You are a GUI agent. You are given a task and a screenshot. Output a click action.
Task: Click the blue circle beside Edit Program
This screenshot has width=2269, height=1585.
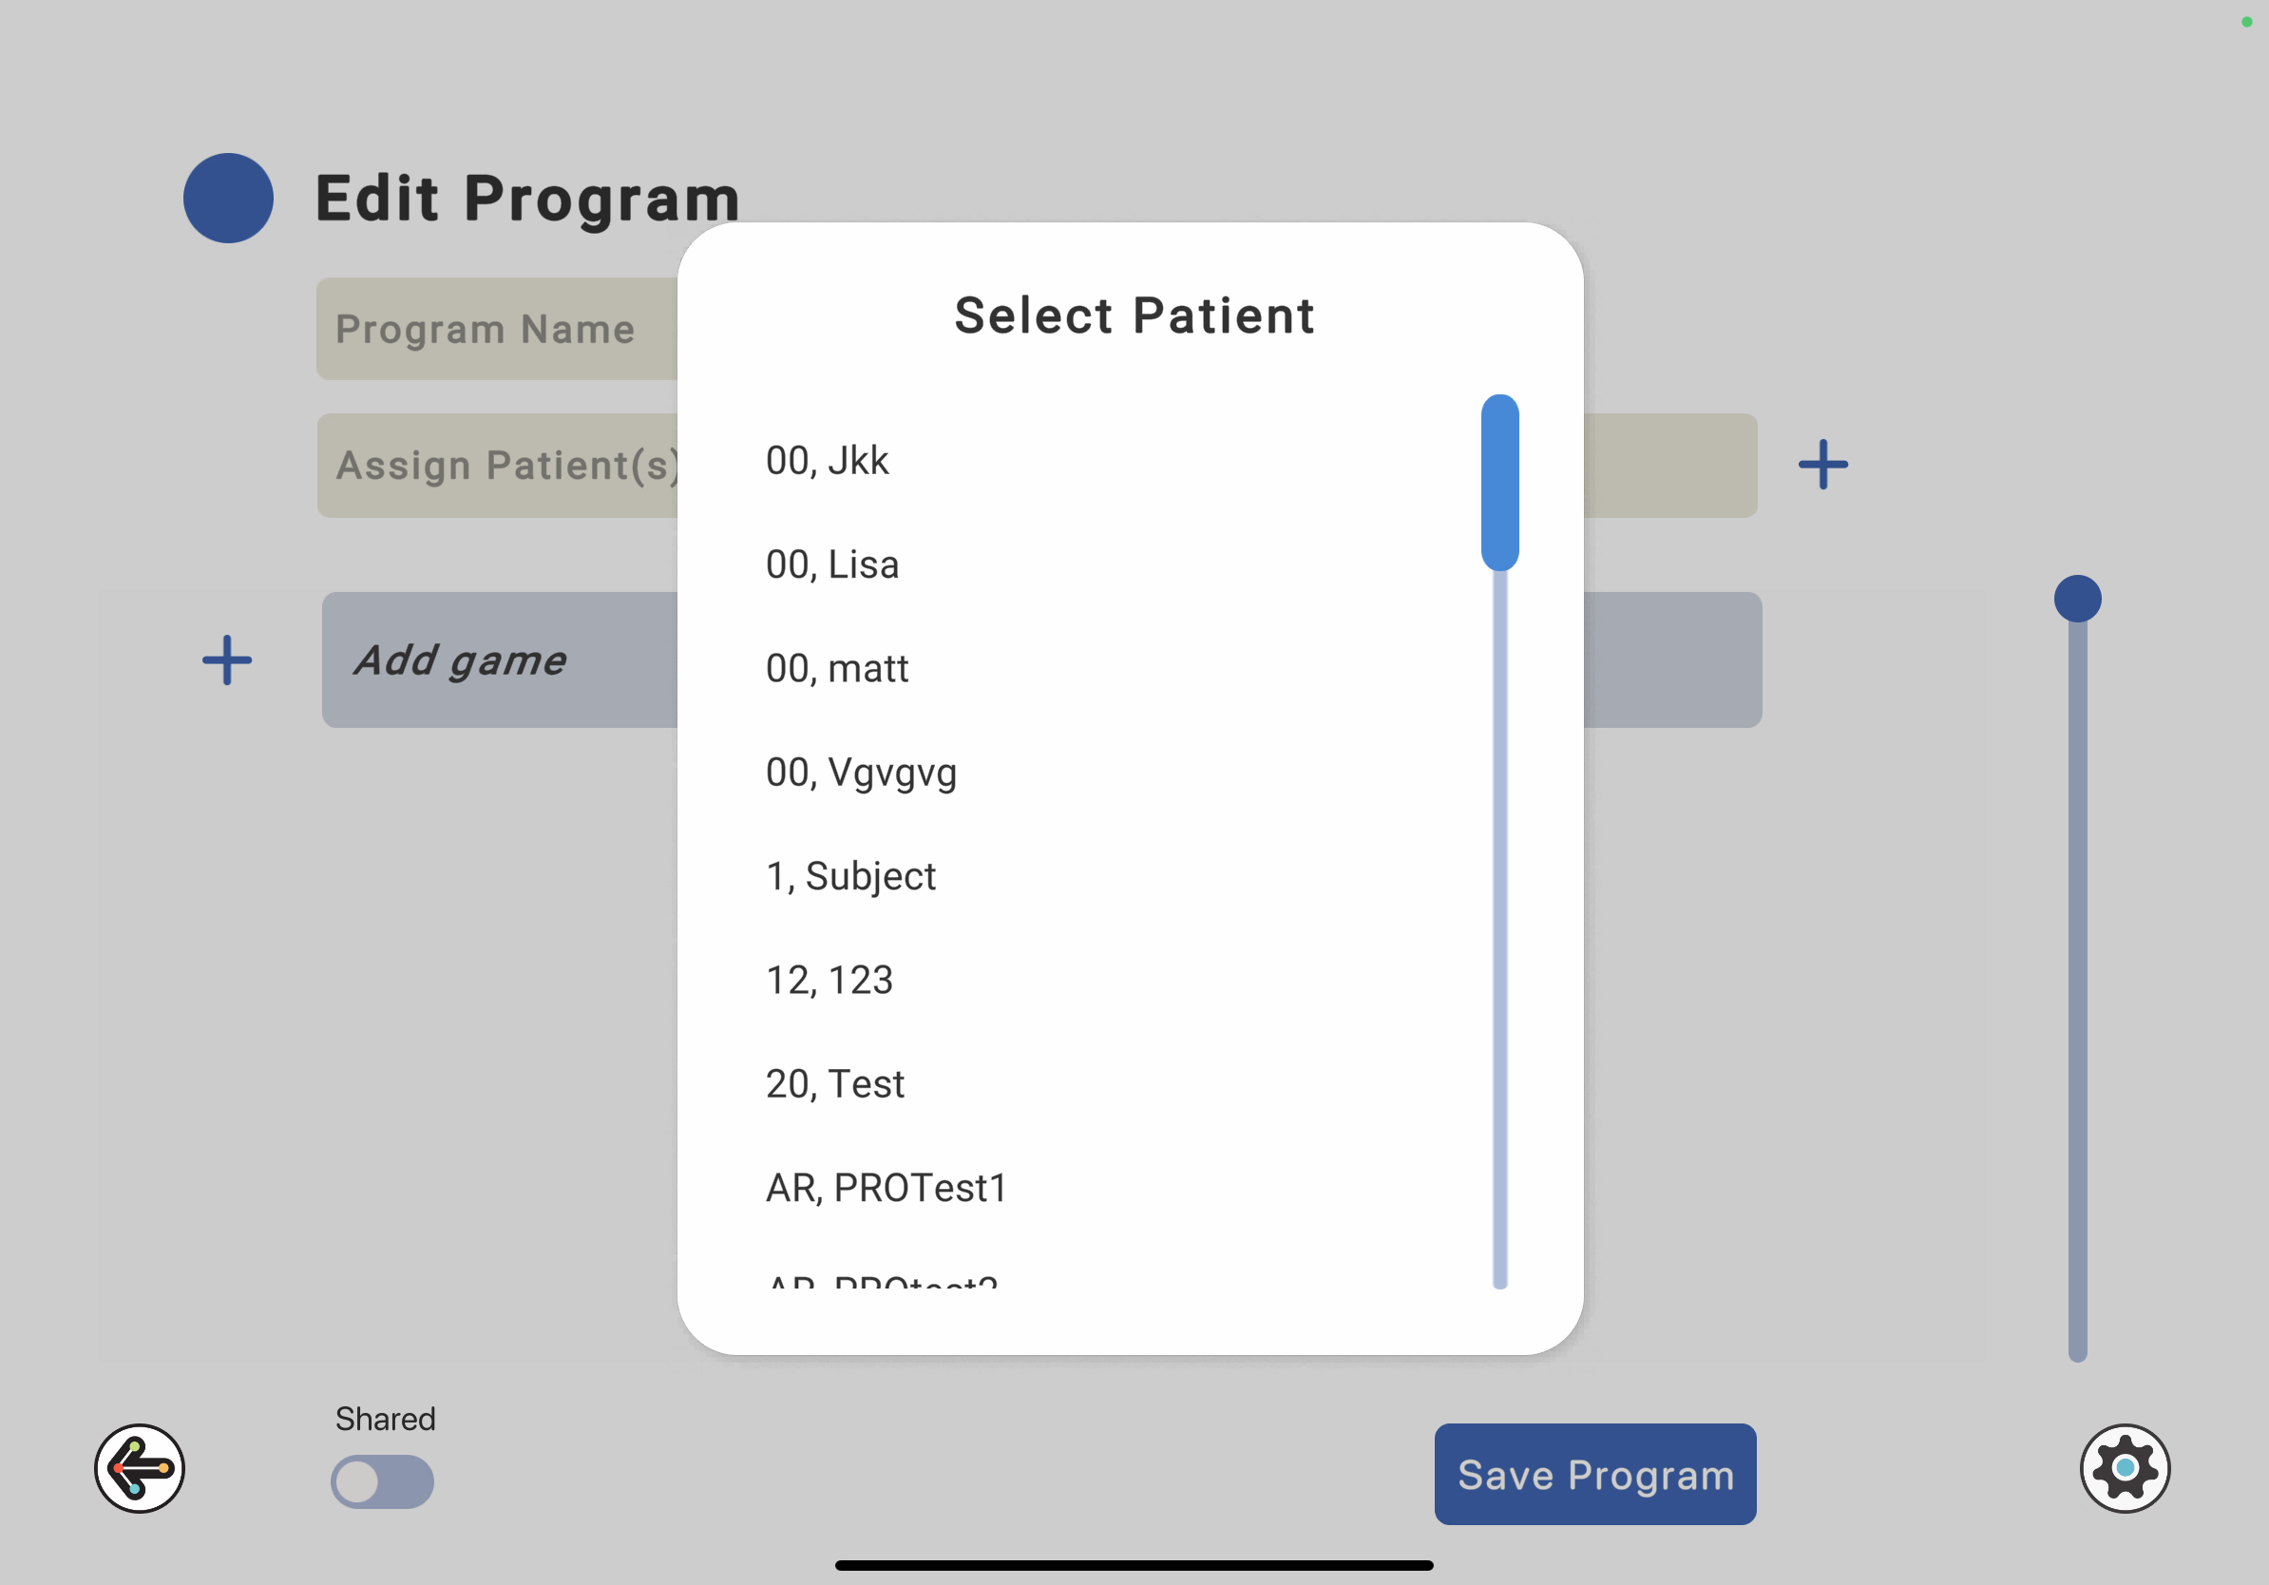point(228,198)
